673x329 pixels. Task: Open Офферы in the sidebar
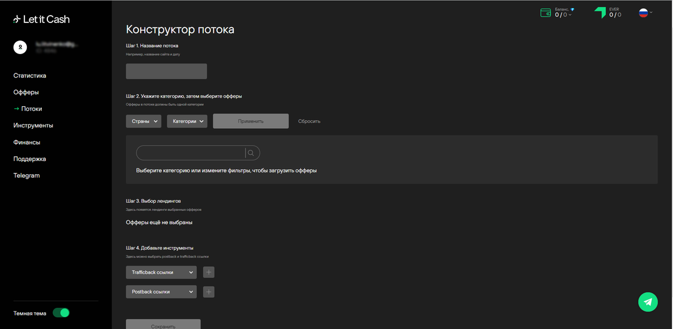(x=26, y=92)
